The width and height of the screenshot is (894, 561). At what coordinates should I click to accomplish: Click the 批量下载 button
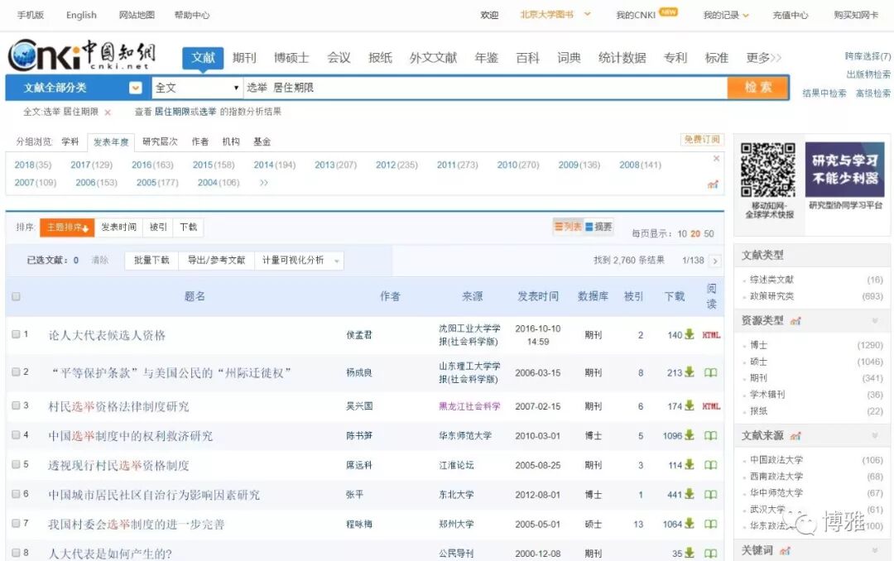(x=151, y=260)
